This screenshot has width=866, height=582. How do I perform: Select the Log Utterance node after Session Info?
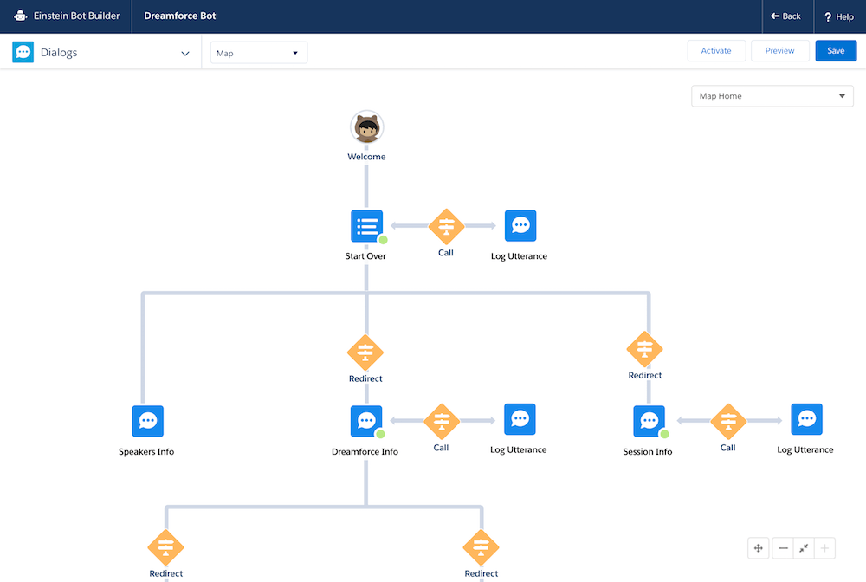click(x=806, y=419)
